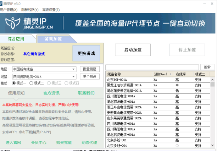The width and height of the screenshot is (217, 151).
Task: Open the 线路 dropdown 四川德阳电信-001A
Action: pos(44,77)
